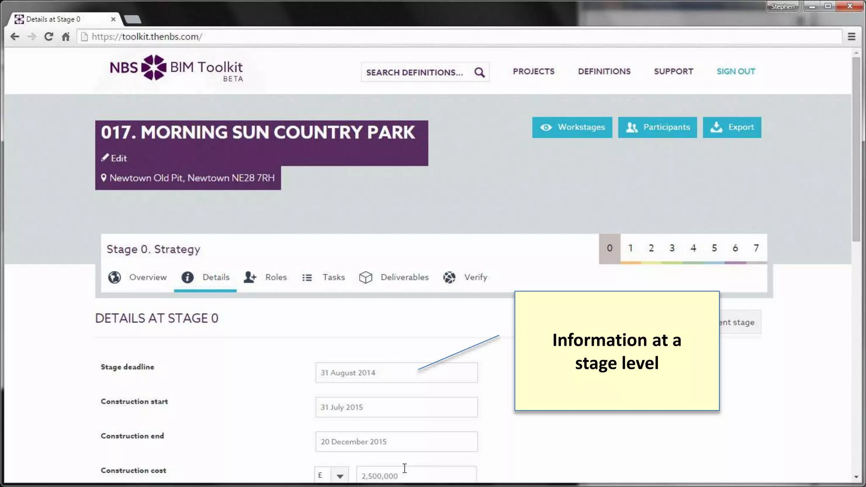Click the Stephen user profile button

pos(783,6)
